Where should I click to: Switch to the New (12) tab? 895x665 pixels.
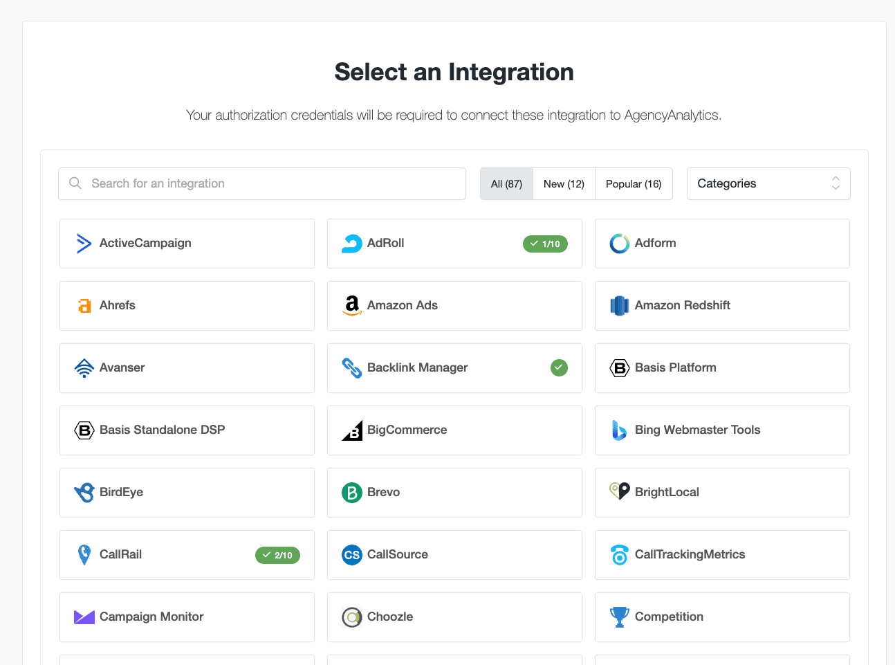(x=564, y=184)
